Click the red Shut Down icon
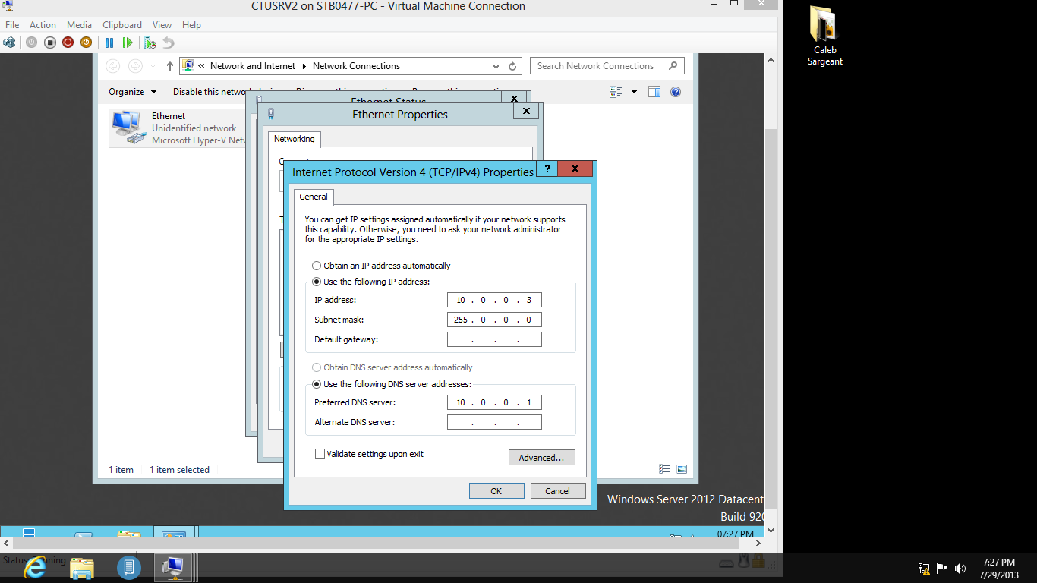 (68, 43)
